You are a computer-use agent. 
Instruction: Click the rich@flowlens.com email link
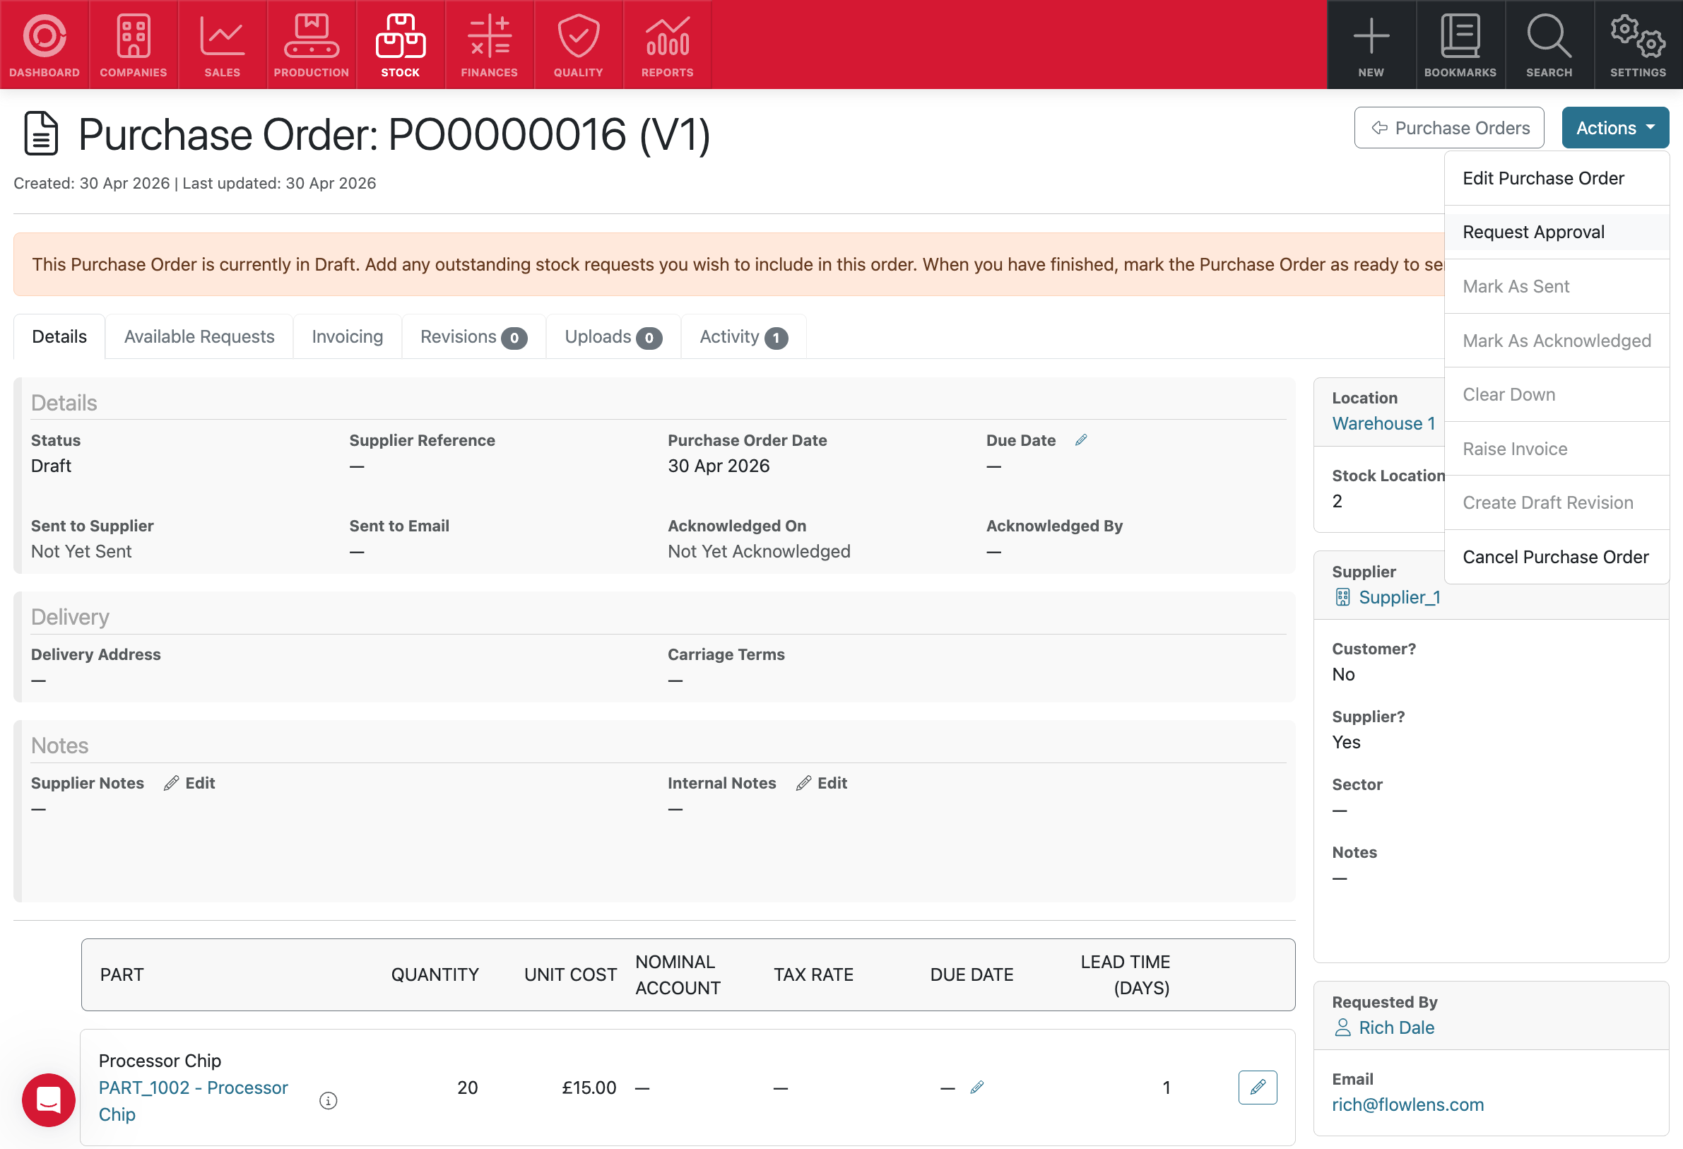pyautogui.click(x=1408, y=1104)
